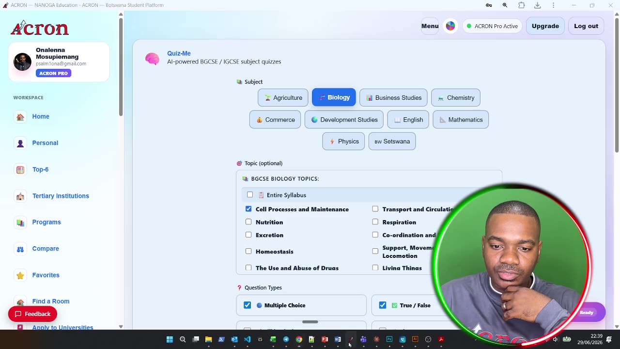
Task: Click the Personal sidebar icon
Action: click(x=20, y=143)
